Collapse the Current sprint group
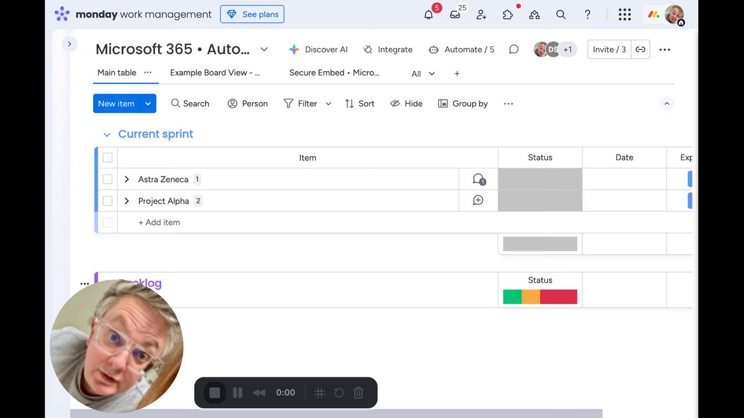Screen dimensions: 744x418 click(x=107, y=134)
